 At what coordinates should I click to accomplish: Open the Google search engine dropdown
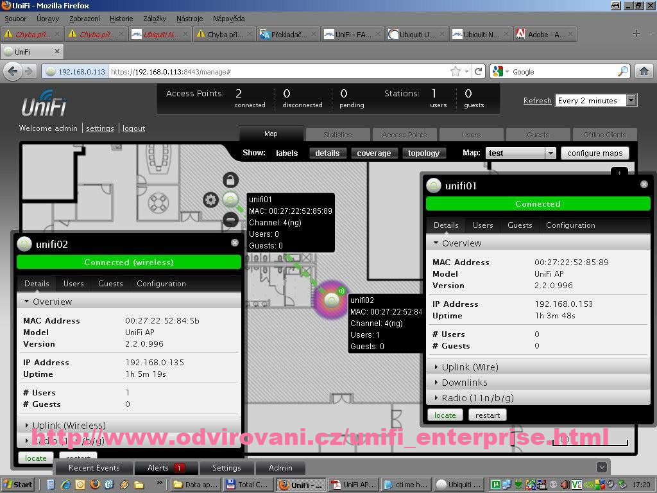click(x=500, y=72)
